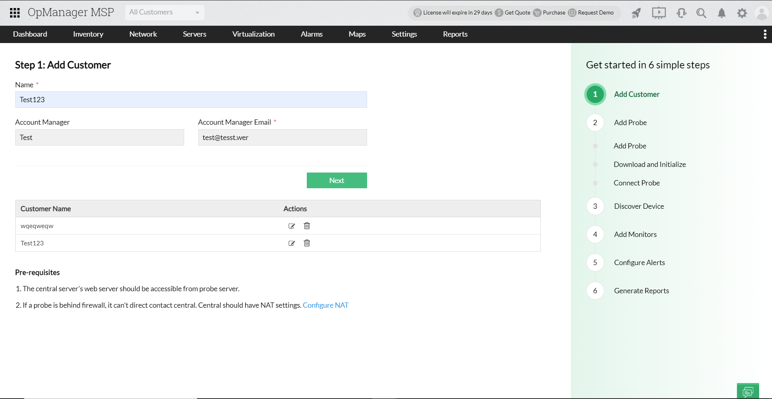Select step 3 Discover Device
Viewport: 772px width, 399px height.
(x=639, y=206)
